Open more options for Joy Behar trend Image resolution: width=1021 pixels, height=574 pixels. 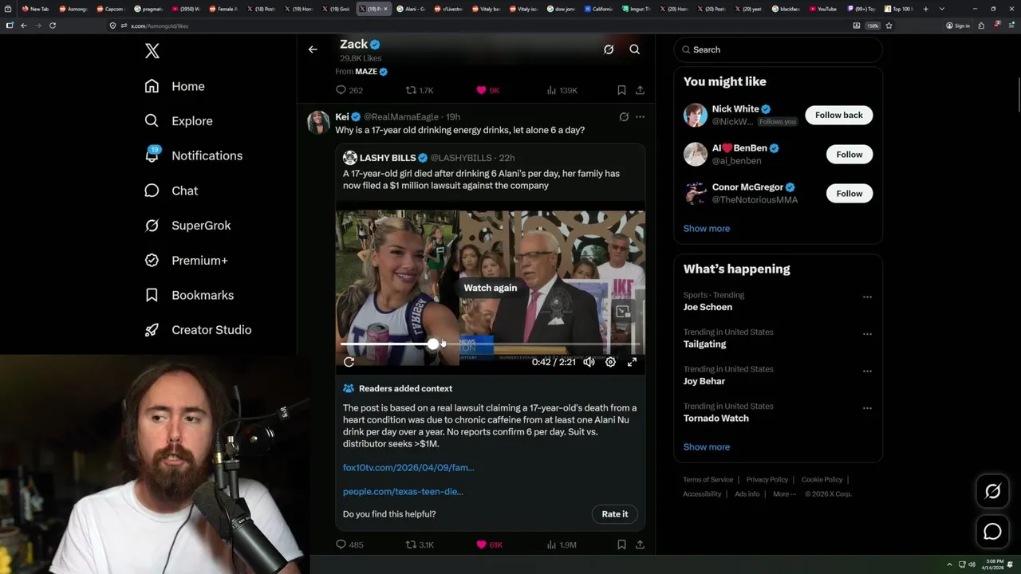[x=867, y=371]
